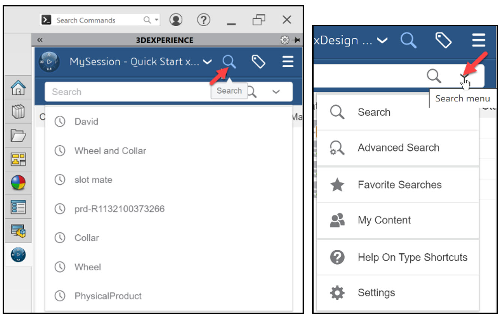This screenshot has height=316, width=500.
Task: Collapse the panel using the double-chevron arrow
Action: pos(40,40)
